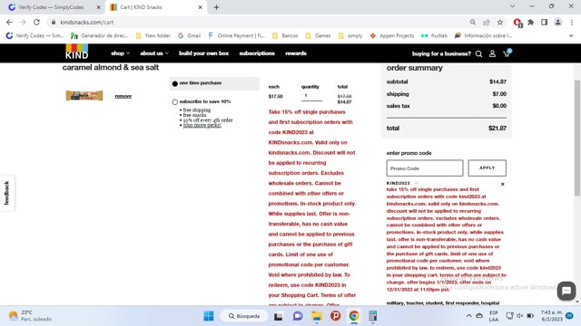Remove the caramel almond item from cart
Image resolution: width=581 pixels, height=326 pixels.
tap(123, 96)
